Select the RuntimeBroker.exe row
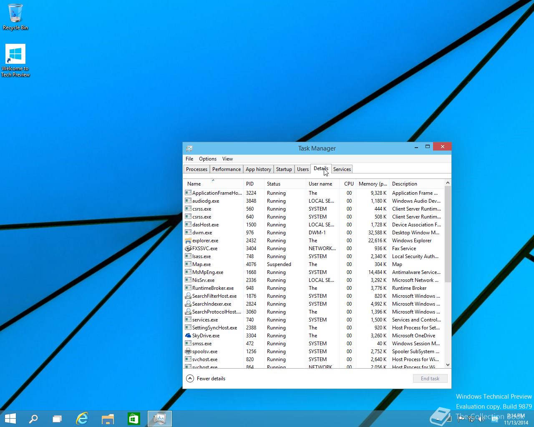 click(x=314, y=288)
